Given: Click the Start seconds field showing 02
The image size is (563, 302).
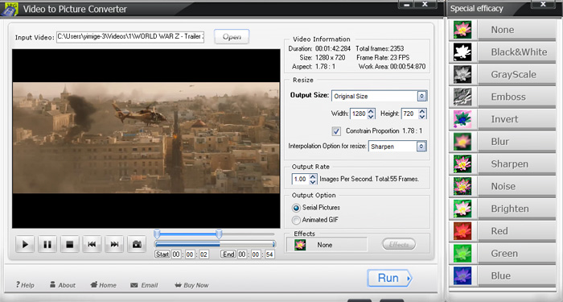Looking at the screenshot, I should pos(203,254).
